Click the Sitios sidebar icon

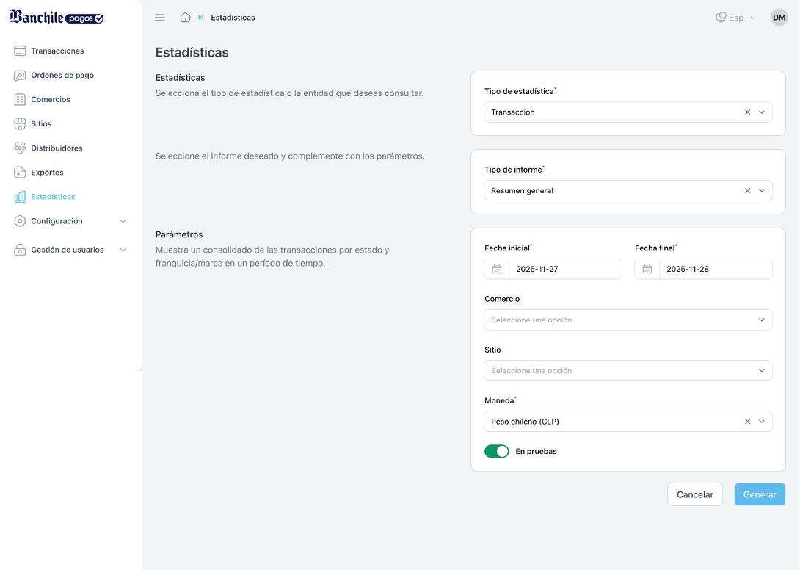[x=20, y=123]
